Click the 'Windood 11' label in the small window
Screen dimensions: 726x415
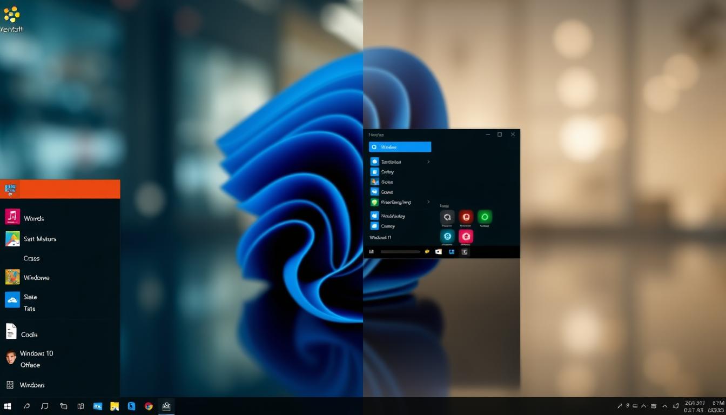tap(380, 238)
